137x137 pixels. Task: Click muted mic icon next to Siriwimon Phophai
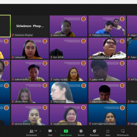click(x=13, y=35)
